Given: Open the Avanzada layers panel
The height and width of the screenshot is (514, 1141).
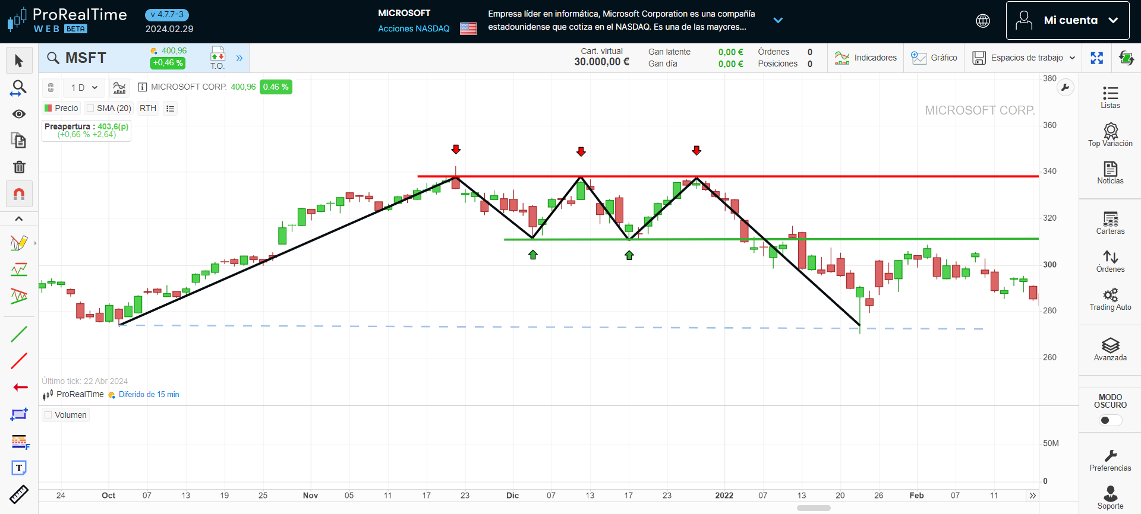Looking at the screenshot, I should tap(1110, 350).
